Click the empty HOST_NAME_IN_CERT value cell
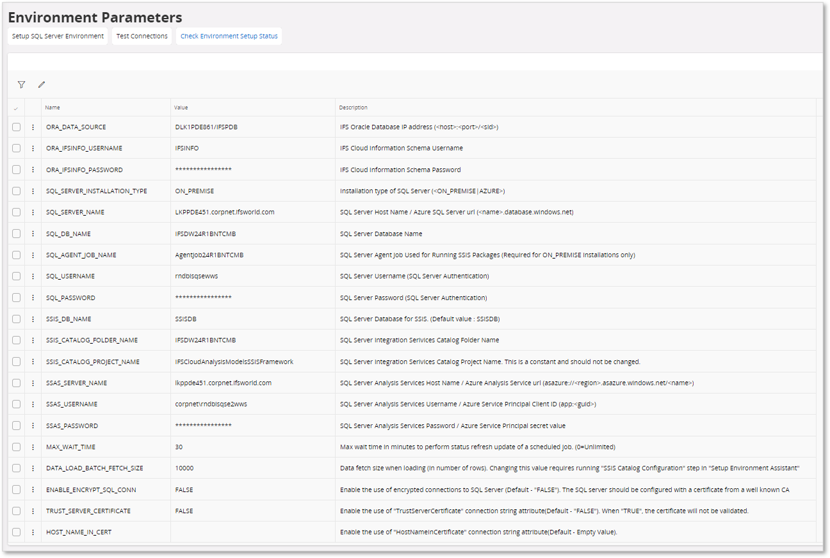Image resolution: width=830 pixels, height=558 pixels. point(252,532)
